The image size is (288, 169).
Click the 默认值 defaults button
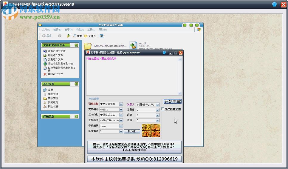(132, 131)
